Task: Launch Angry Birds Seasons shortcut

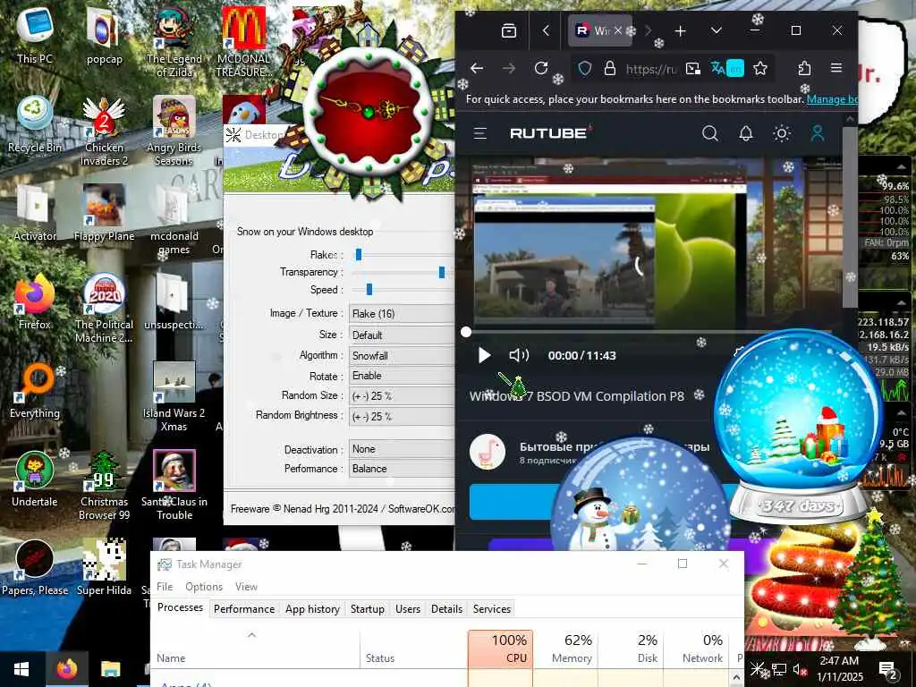Action: (174, 131)
